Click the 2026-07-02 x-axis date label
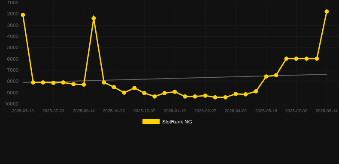This screenshot has height=164, width=339. click(x=296, y=111)
